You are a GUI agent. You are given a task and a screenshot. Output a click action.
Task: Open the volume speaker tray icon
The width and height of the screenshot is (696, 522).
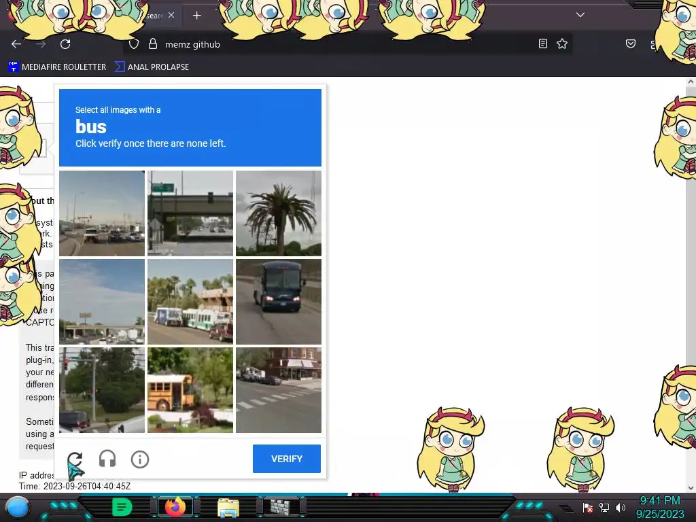[620, 507]
